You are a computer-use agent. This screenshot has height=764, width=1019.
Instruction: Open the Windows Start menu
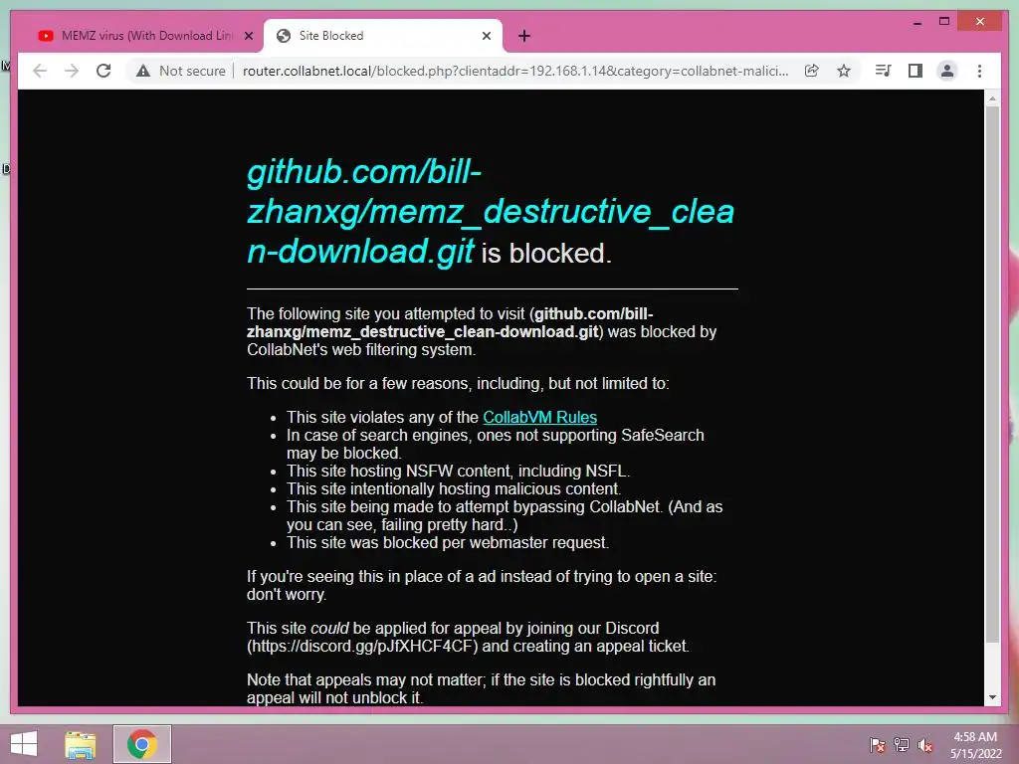(x=24, y=744)
